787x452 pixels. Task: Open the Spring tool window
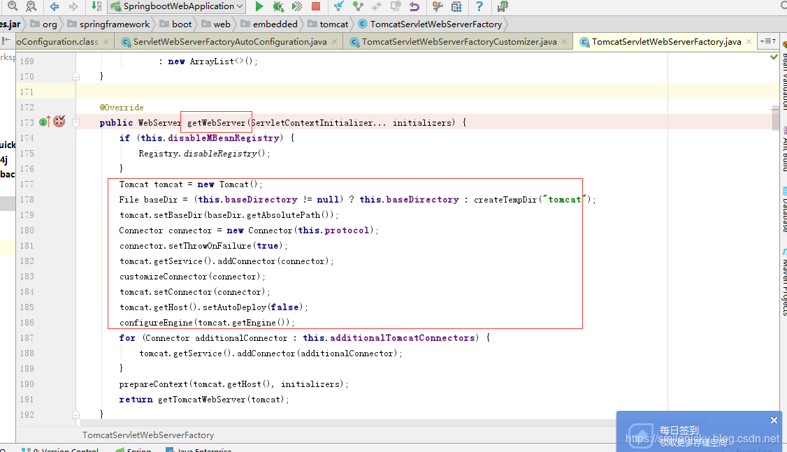[133, 449]
